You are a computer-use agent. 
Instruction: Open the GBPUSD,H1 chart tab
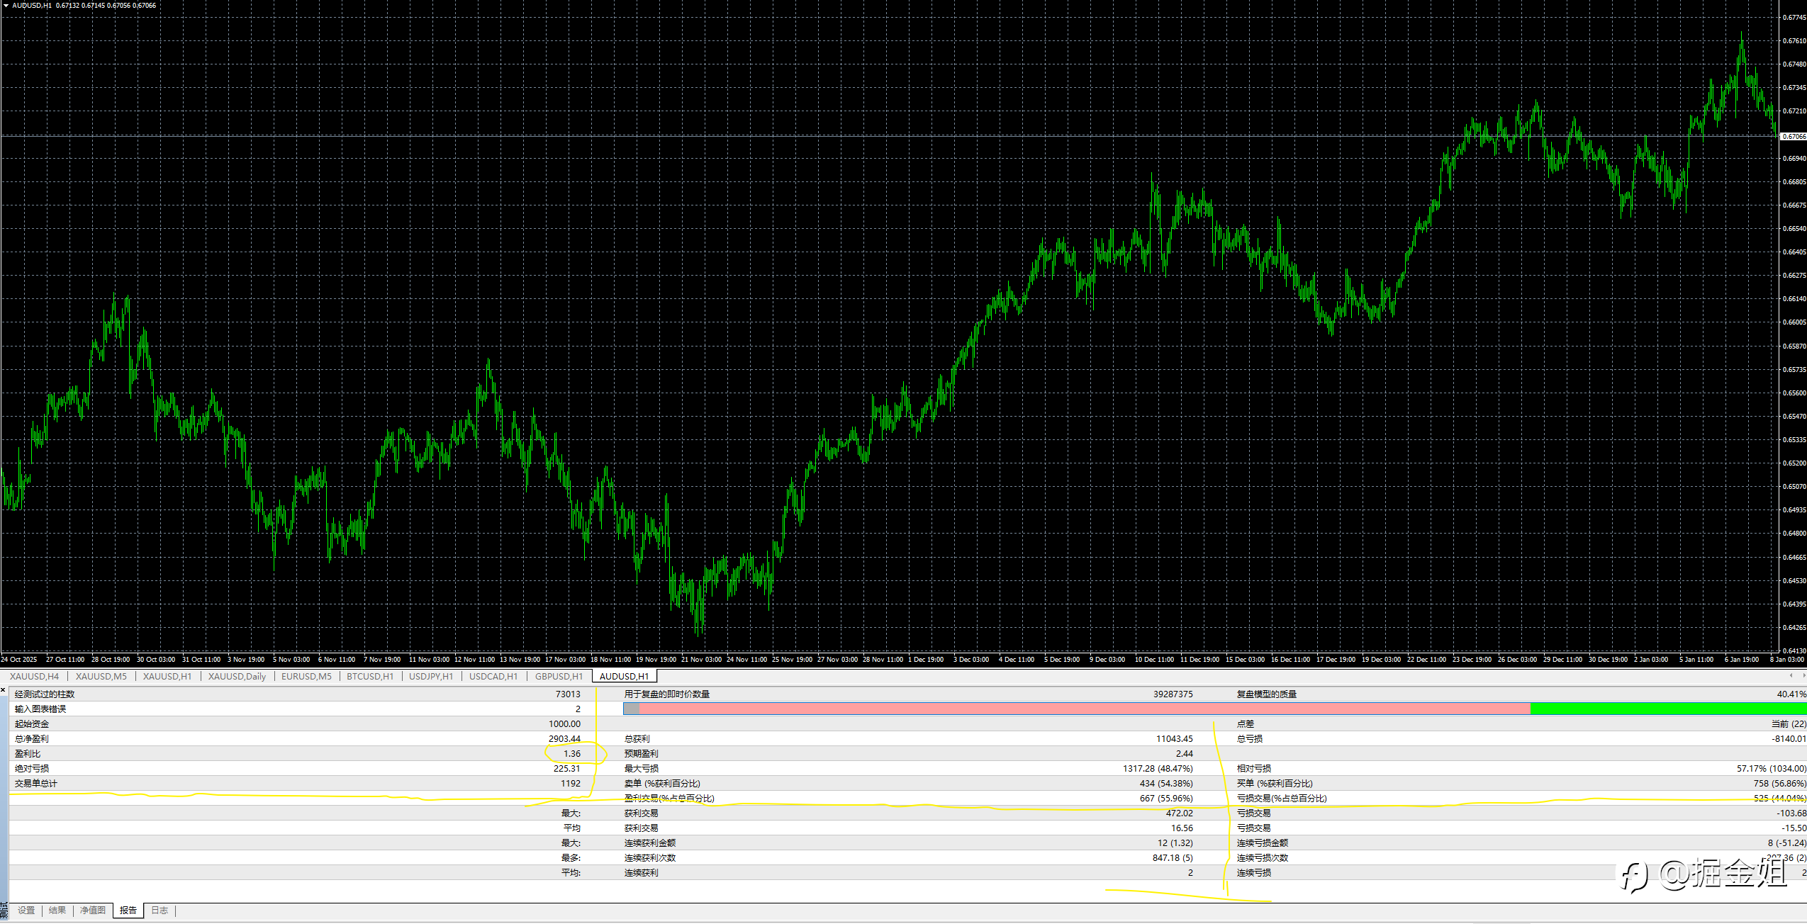click(x=559, y=676)
